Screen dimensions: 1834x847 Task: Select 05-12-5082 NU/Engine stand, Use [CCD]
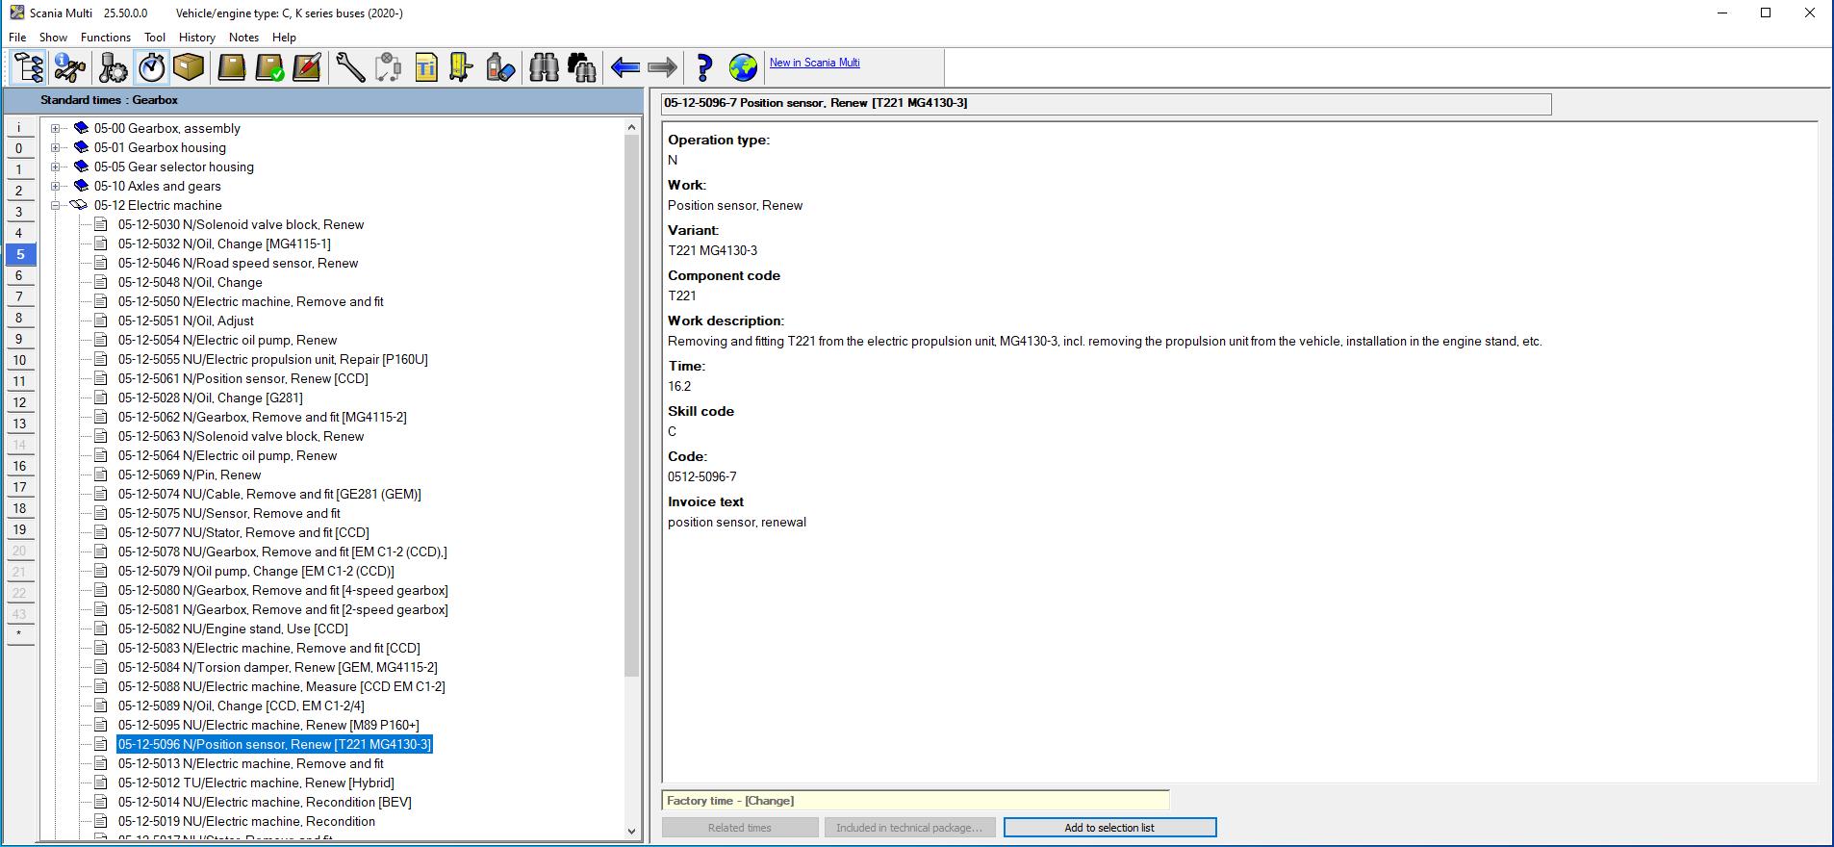tap(233, 629)
